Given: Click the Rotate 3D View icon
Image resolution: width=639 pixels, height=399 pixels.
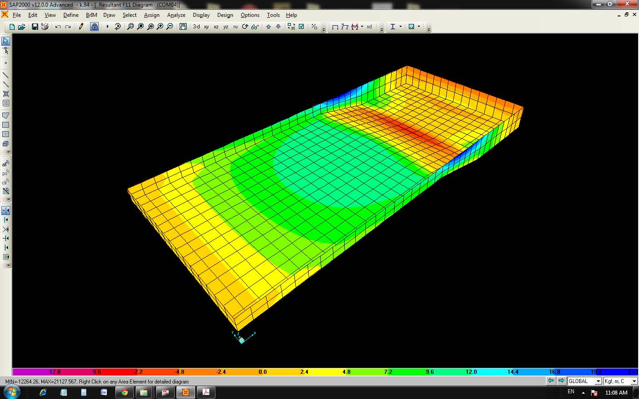Looking at the screenshot, I should tap(245, 27).
